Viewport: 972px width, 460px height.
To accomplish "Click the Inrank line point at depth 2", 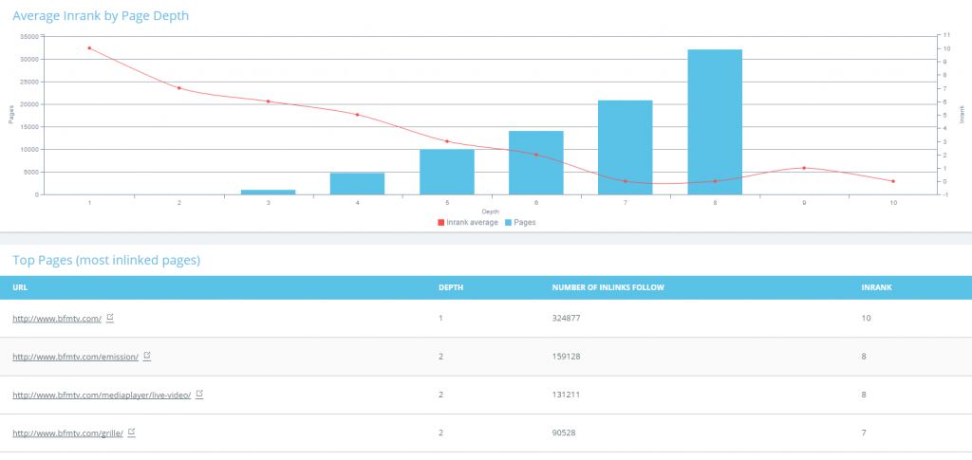I will (179, 88).
